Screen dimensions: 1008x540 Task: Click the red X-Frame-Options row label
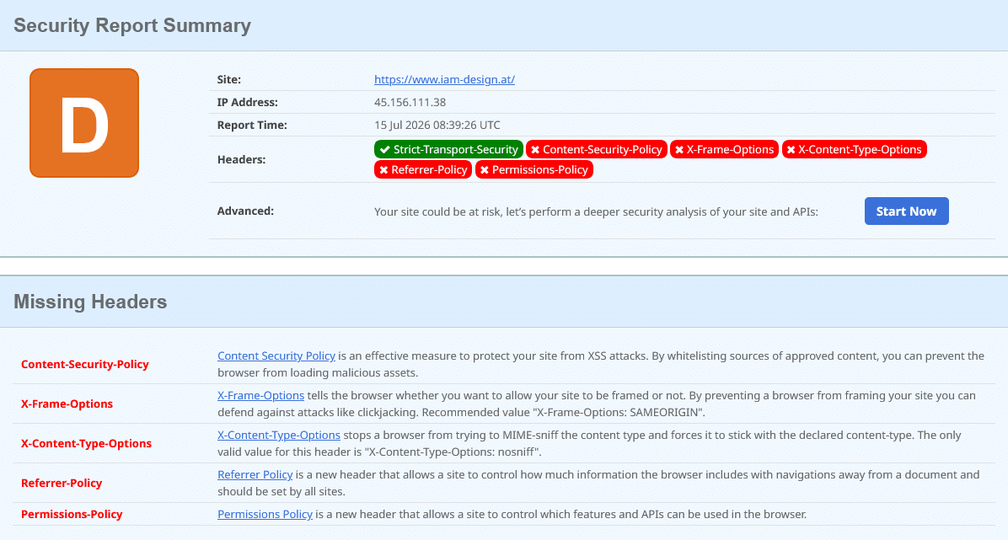(x=67, y=404)
